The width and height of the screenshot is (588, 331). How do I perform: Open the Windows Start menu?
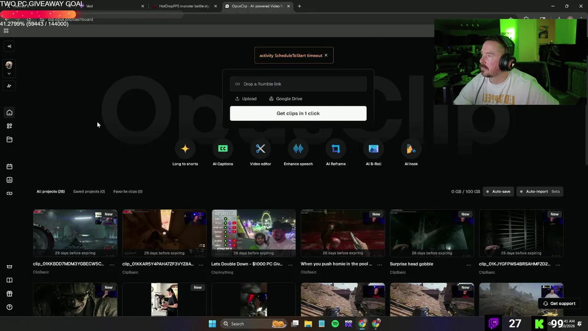[x=212, y=324]
